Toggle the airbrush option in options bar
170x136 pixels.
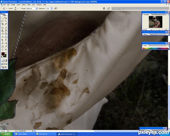tap(56, 8)
